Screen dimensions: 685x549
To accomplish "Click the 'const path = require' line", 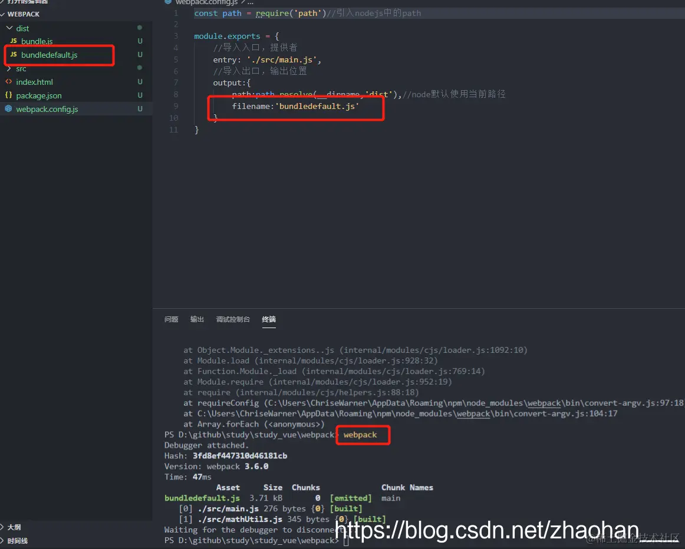I will tap(308, 13).
